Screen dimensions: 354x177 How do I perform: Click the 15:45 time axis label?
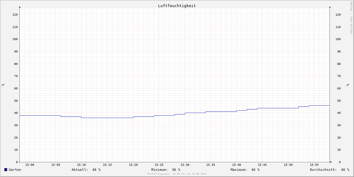[x=262, y=165]
